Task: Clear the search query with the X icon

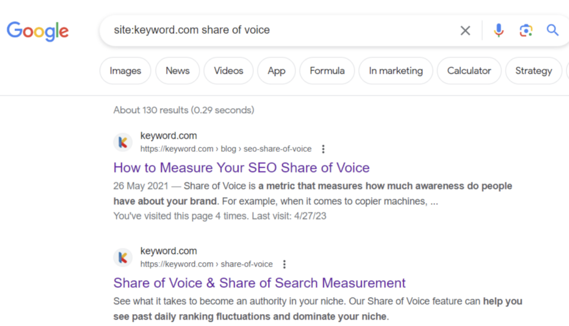Action: point(465,31)
